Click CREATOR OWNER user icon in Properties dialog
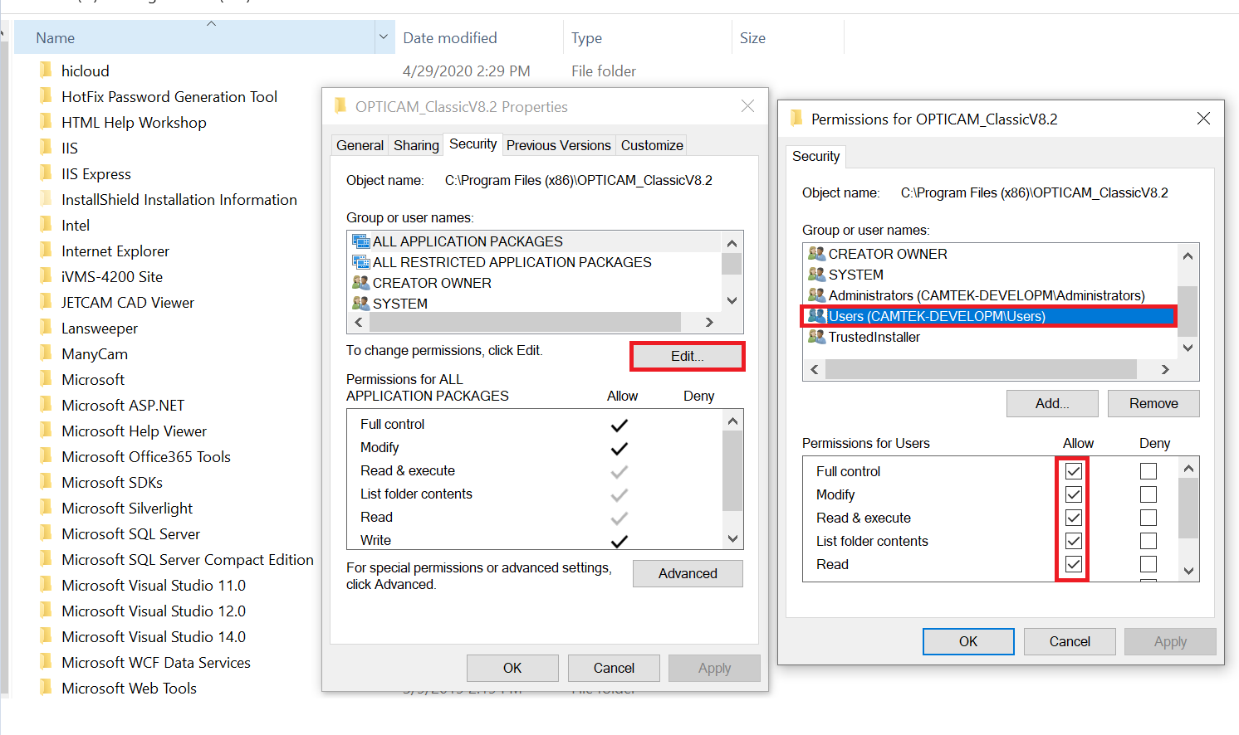1239x735 pixels. (x=360, y=283)
